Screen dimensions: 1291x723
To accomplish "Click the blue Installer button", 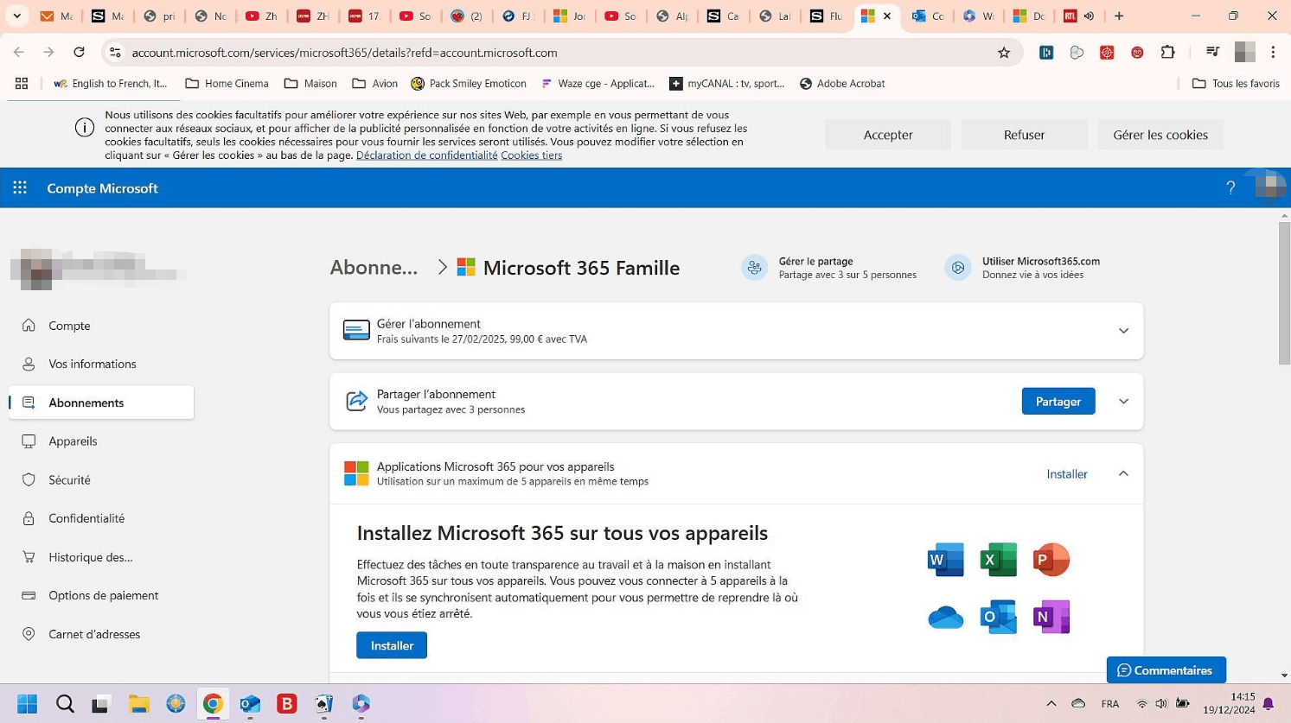I will (392, 645).
